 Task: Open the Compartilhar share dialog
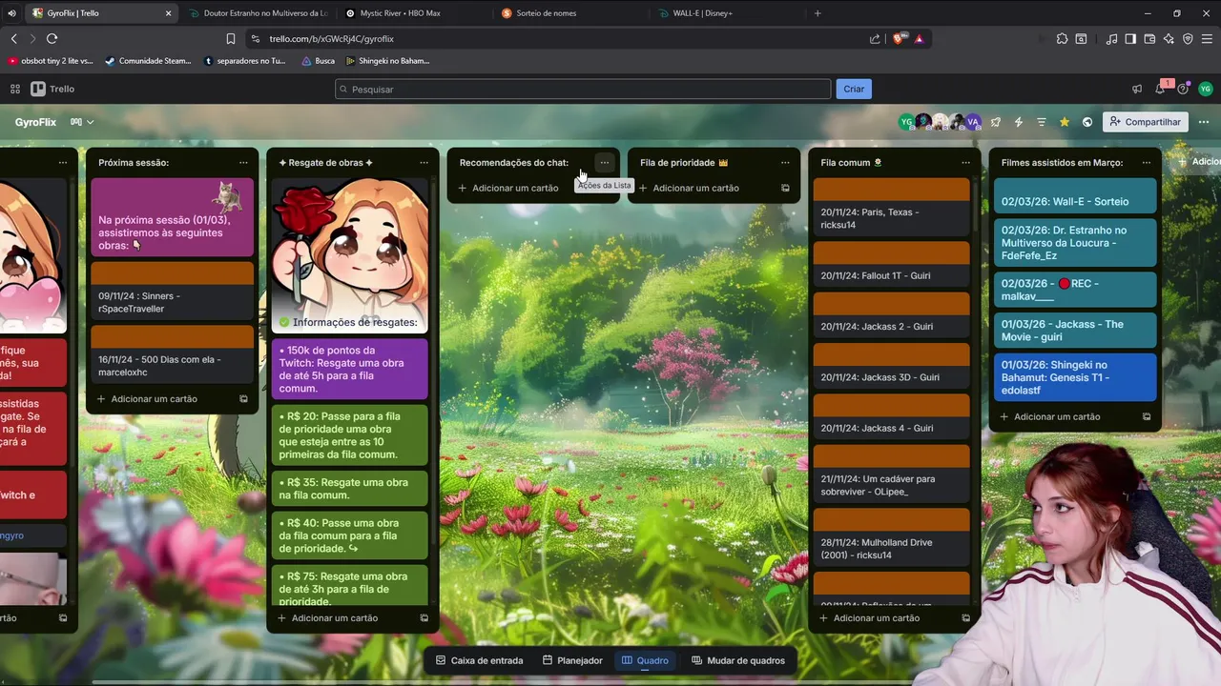click(x=1146, y=122)
